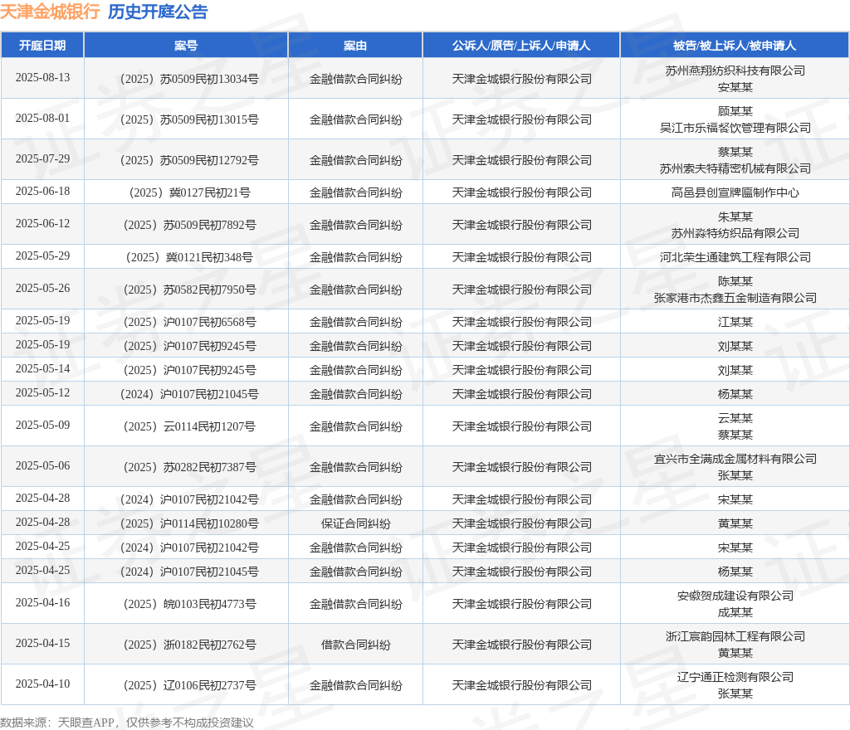Click defendant 浙江宸韵园林工程有限公司
The height and width of the screenshot is (730, 850).
click(735, 636)
